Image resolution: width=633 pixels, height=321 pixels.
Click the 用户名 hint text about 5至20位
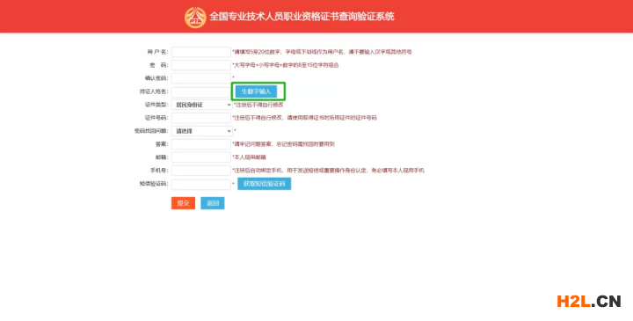[x=322, y=52]
